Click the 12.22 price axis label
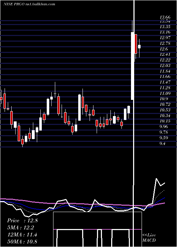 tap(165, 60)
